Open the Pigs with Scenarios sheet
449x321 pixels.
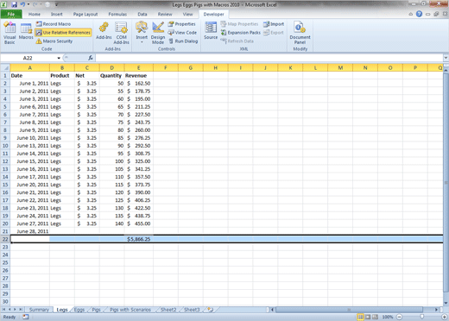pyautogui.click(x=130, y=310)
